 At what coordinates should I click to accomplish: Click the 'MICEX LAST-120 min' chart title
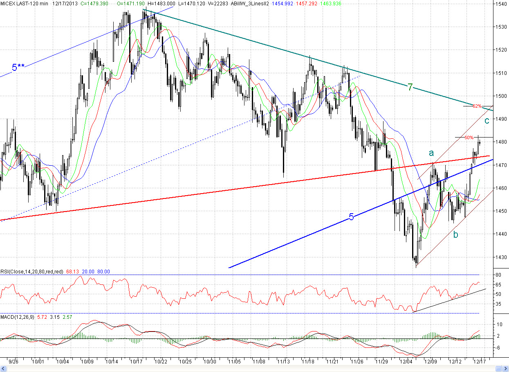[24, 3]
